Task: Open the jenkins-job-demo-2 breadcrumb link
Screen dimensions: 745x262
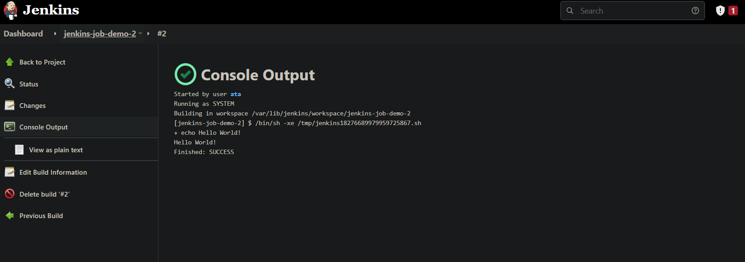Action: pyautogui.click(x=100, y=33)
